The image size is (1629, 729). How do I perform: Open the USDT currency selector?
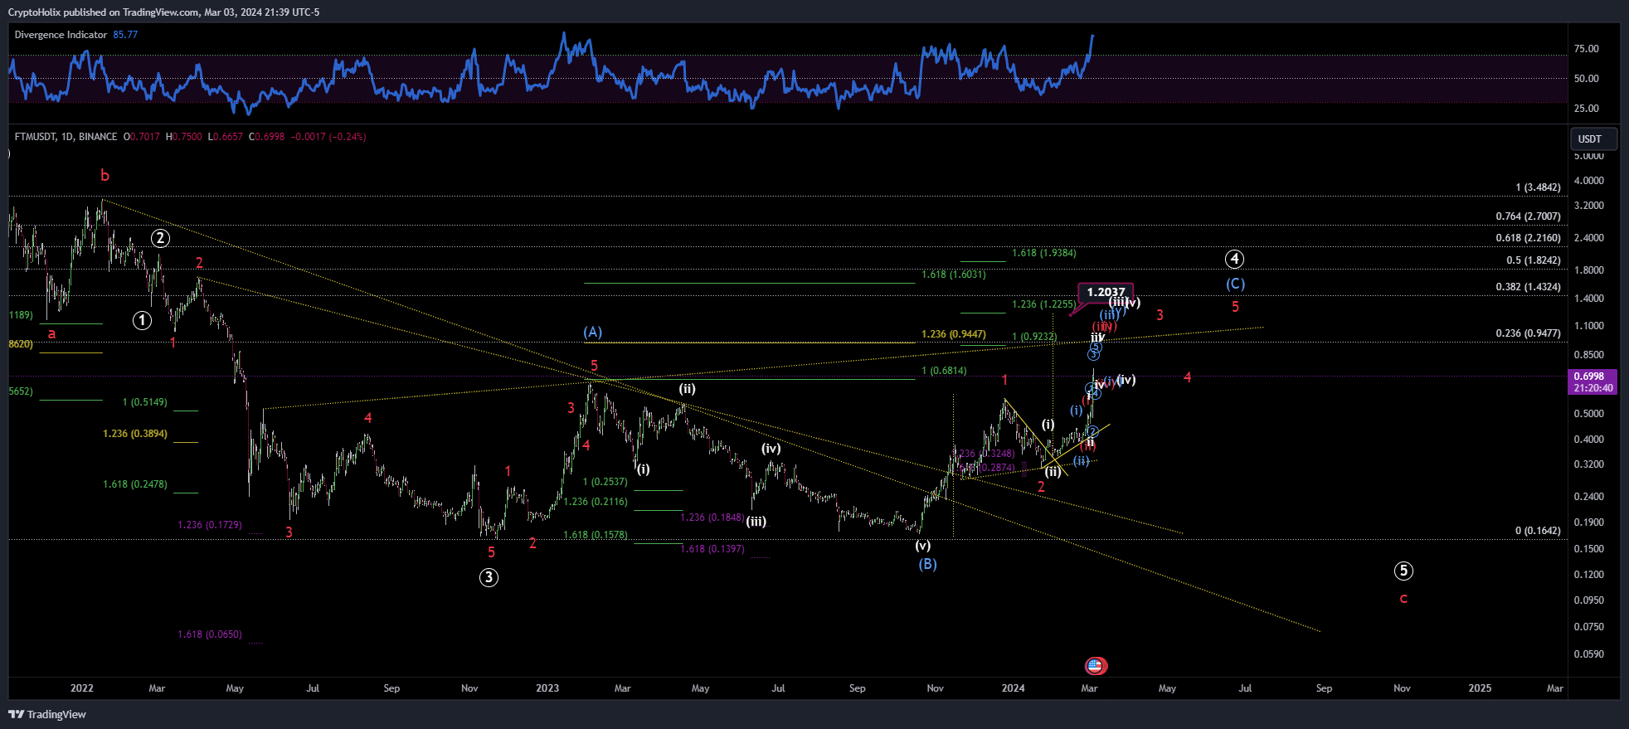pyautogui.click(x=1593, y=139)
